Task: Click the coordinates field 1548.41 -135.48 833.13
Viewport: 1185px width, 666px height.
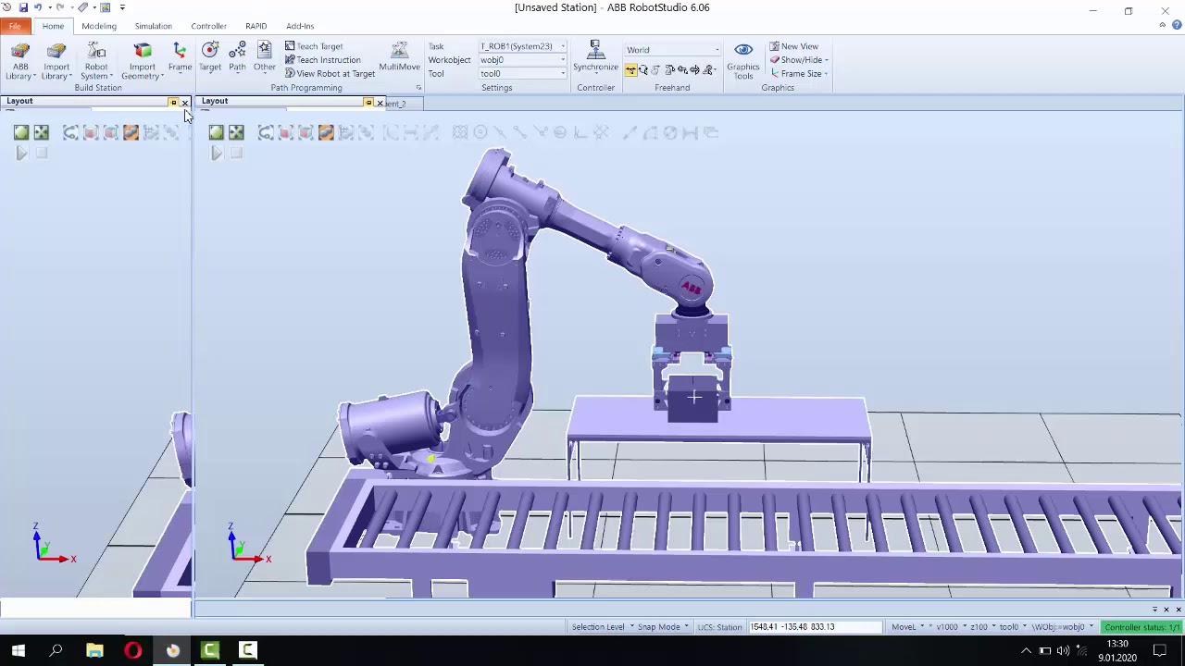Action: 815,627
